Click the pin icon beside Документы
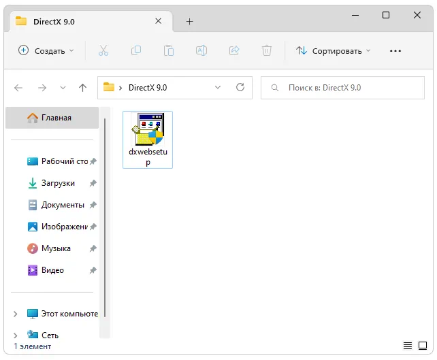 (93, 205)
